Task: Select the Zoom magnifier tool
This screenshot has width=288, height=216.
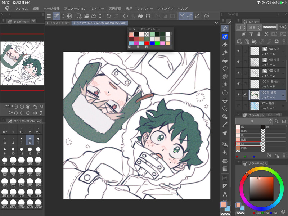Action: click(x=225, y=109)
